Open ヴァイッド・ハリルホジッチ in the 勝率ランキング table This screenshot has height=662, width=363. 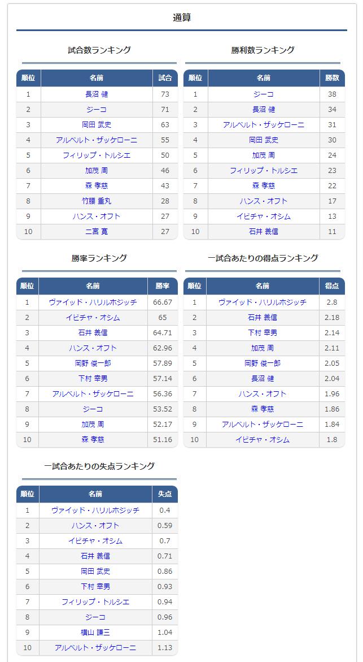point(93,302)
